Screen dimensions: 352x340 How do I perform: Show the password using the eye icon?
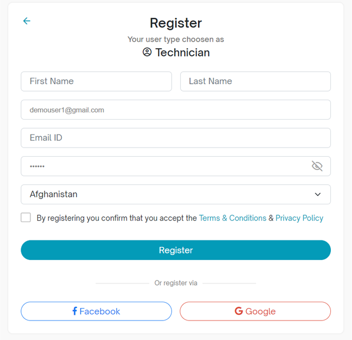point(317,166)
